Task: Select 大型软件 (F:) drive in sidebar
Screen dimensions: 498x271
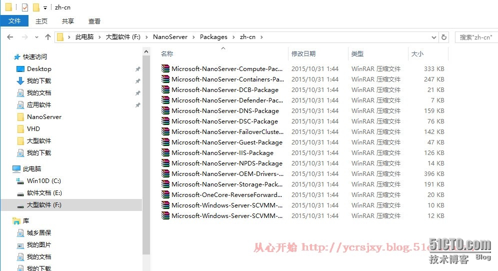Action: (x=71, y=205)
